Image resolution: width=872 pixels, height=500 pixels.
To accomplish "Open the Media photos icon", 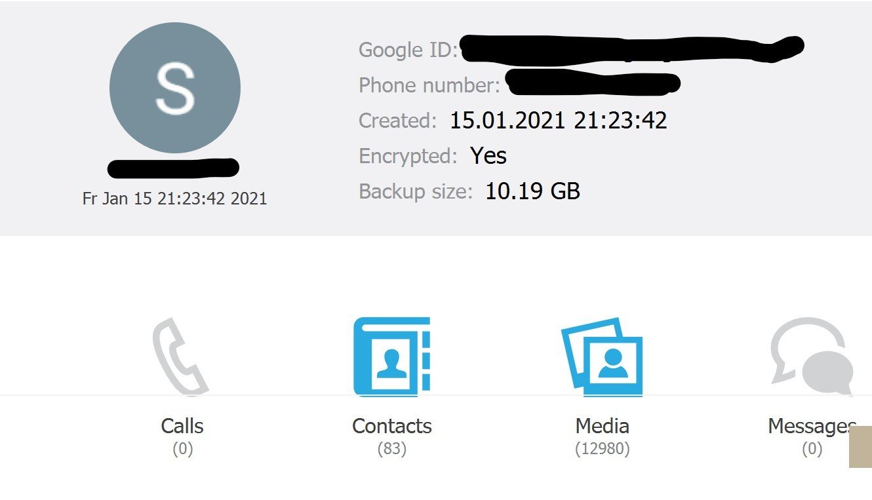I will click(602, 357).
